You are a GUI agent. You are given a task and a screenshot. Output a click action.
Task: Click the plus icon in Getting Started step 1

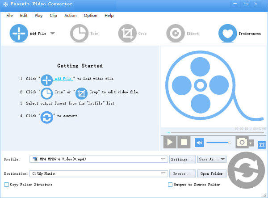46,80
